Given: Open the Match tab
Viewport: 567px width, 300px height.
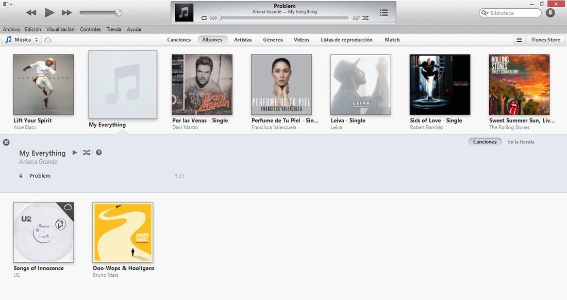Looking at the screenshot, I should tap(392, 40).
